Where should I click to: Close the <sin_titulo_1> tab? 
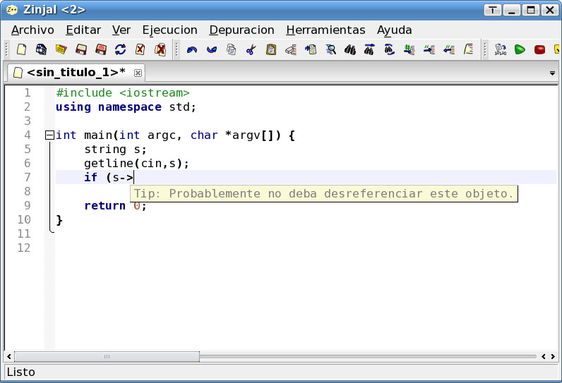pyautogui.click(x=138, y=73)
